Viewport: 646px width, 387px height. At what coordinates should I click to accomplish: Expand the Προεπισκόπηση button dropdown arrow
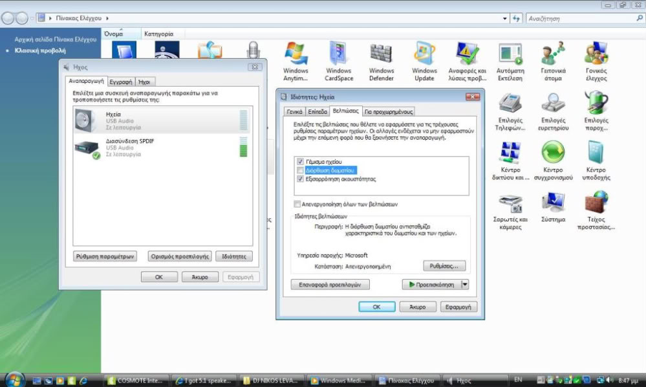pos(464,284)
